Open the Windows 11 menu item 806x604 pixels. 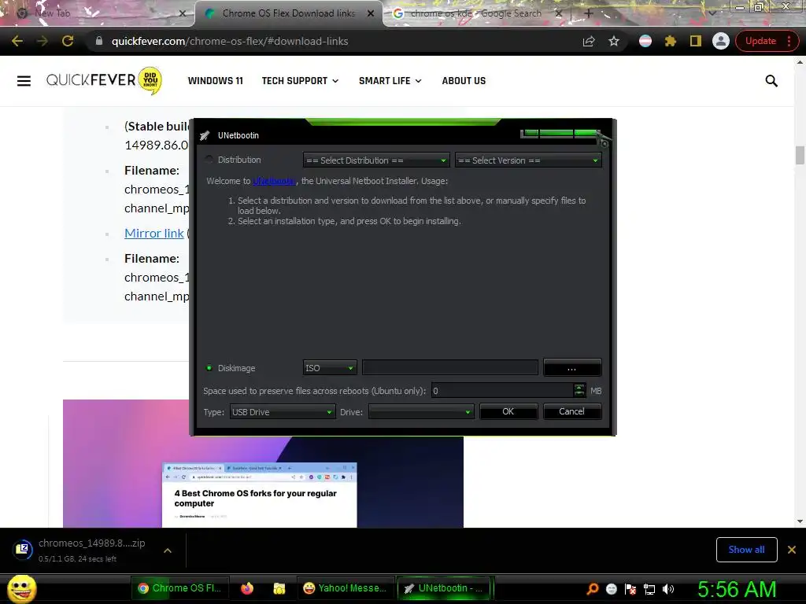pyautogui.click(x=216, y=81)
